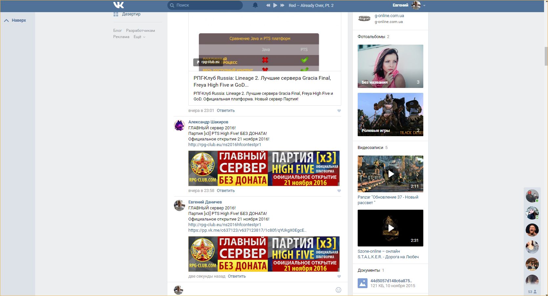Open the 44d5057d148c6a875 document icon
This screenshot has width=548, height=296.
click(362, 283)
